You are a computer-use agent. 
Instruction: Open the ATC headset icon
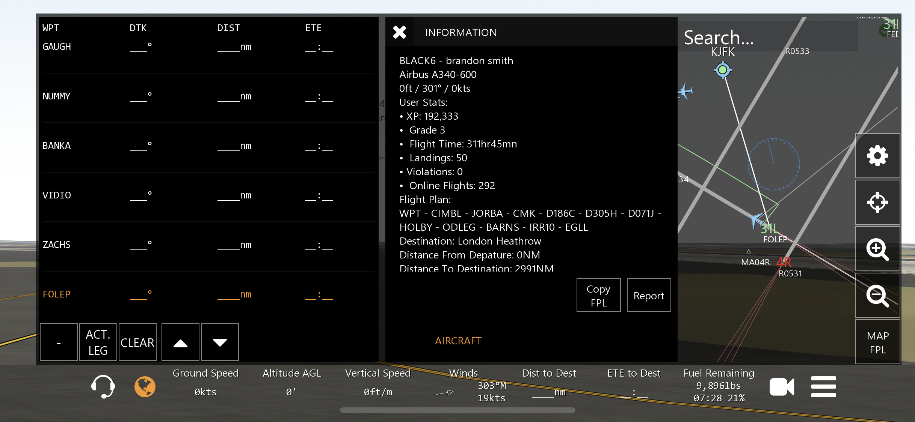tap(103, 386)
